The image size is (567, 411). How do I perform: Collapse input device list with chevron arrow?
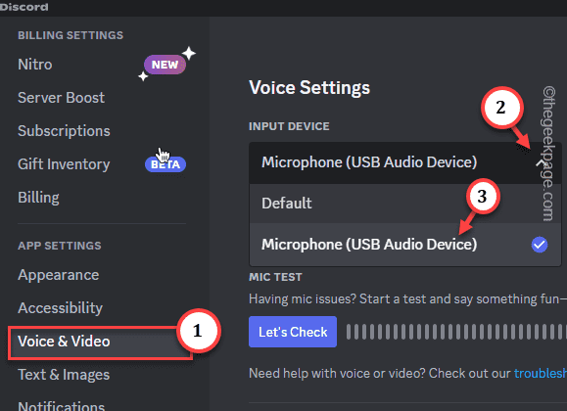(540, 163)
